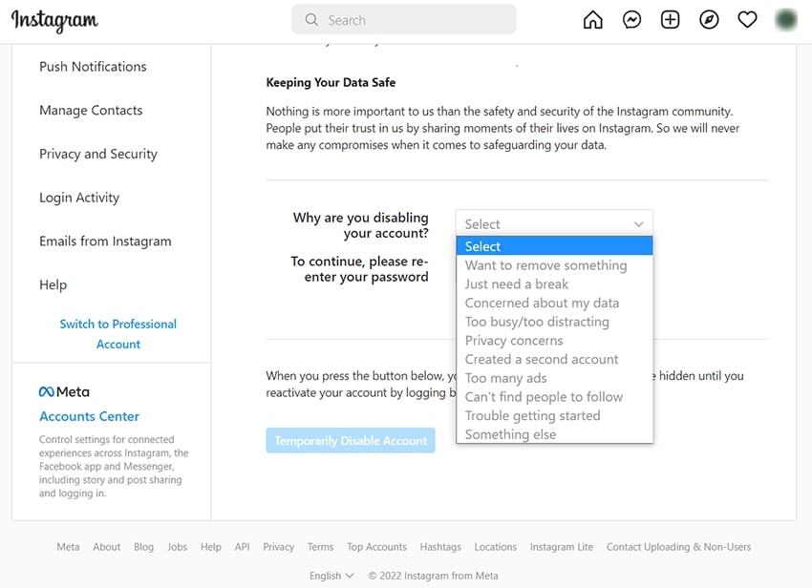Viewport: 812px width, 588px height.
Task: Choose Created a second account
Action: (x=554, y=359)
